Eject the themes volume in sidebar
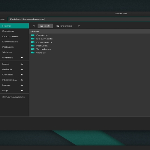Screen dimensions: 150x150 coord(22,57)
